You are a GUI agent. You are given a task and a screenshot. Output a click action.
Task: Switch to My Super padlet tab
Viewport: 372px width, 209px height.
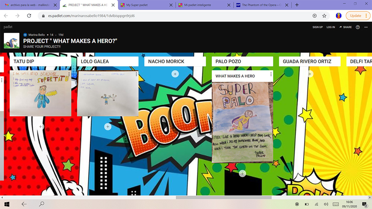[x=146, y=5]
